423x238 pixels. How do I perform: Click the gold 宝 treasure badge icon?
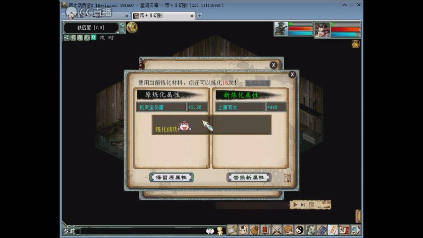tap(132, 28)
